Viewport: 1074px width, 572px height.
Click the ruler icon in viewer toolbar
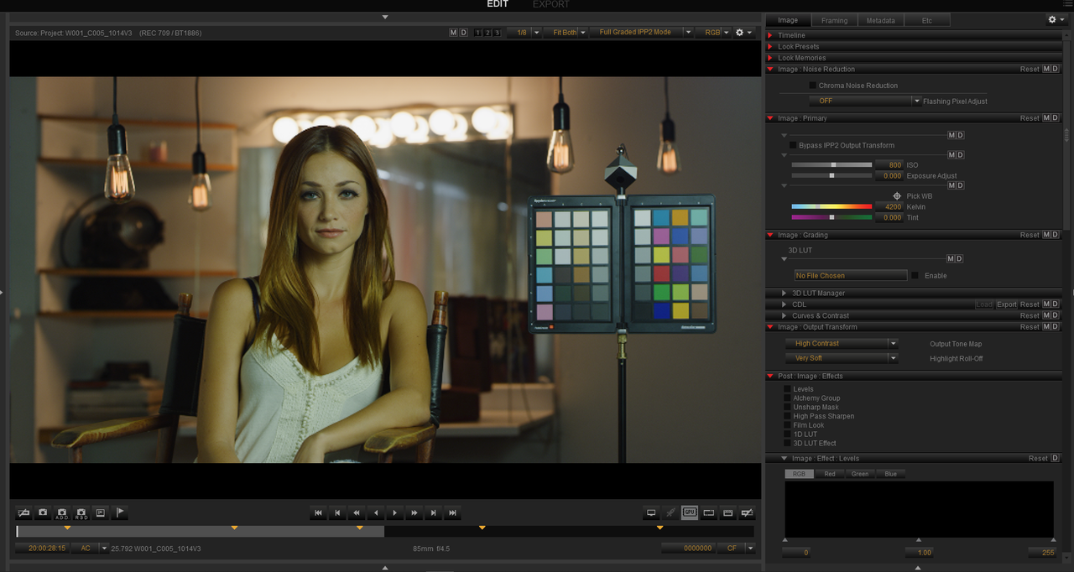pyautogui.click(x=728, y=512)
